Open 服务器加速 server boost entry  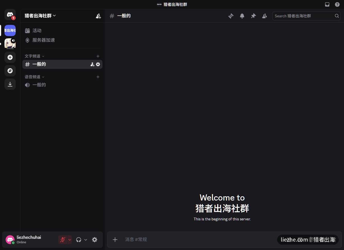point(62,40)
